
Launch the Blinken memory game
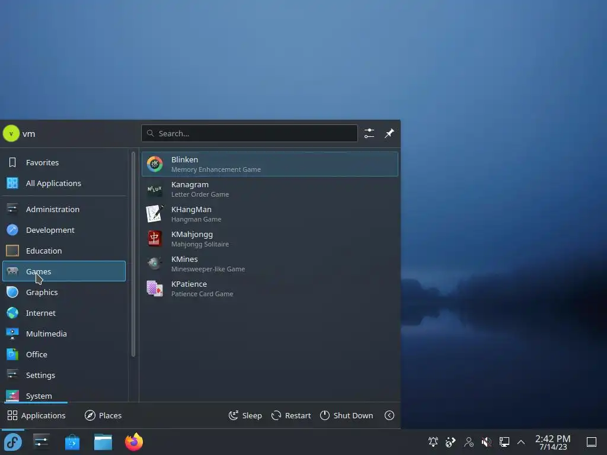coord(270,164)
